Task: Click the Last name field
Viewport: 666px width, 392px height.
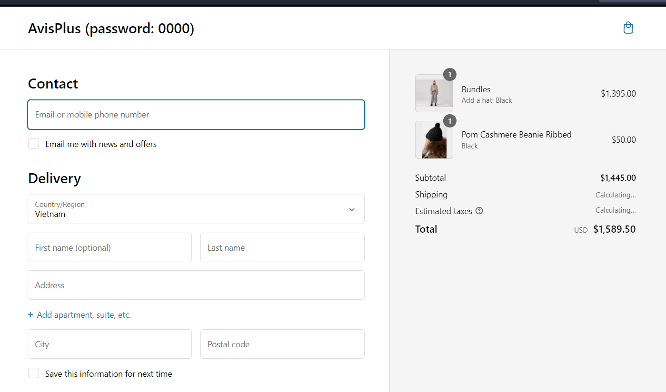Action: pos(282,247)
